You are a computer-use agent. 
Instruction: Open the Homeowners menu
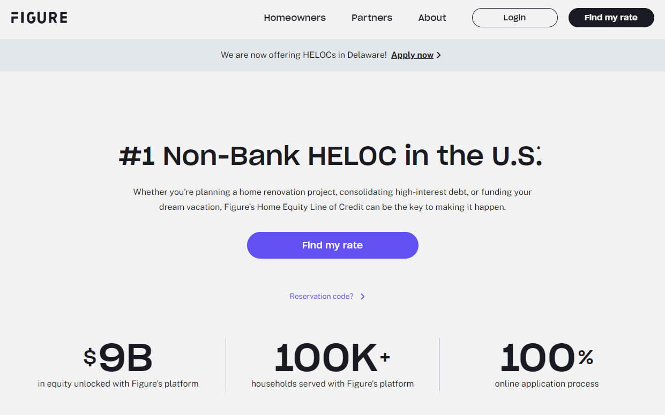(x=295, y=18)
